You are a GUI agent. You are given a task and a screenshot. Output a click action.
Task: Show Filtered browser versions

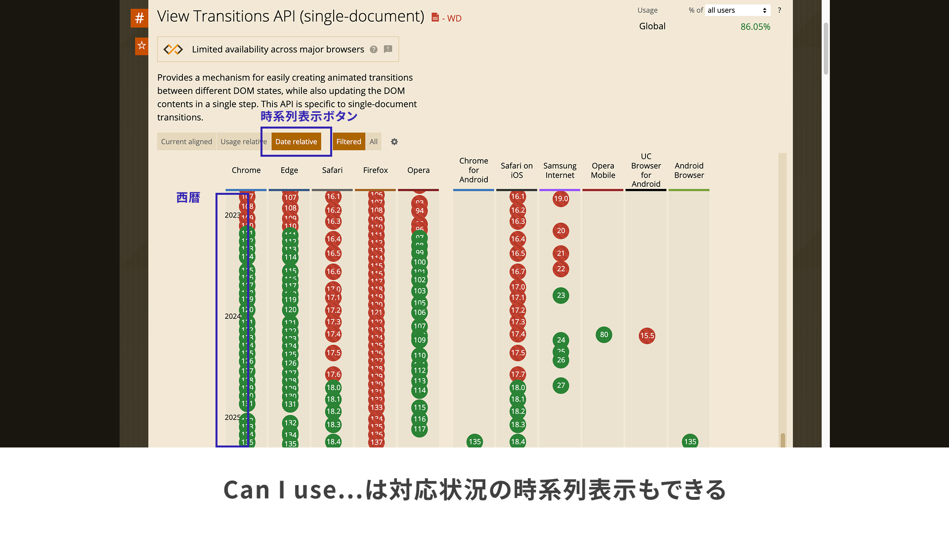click(349, 141)
